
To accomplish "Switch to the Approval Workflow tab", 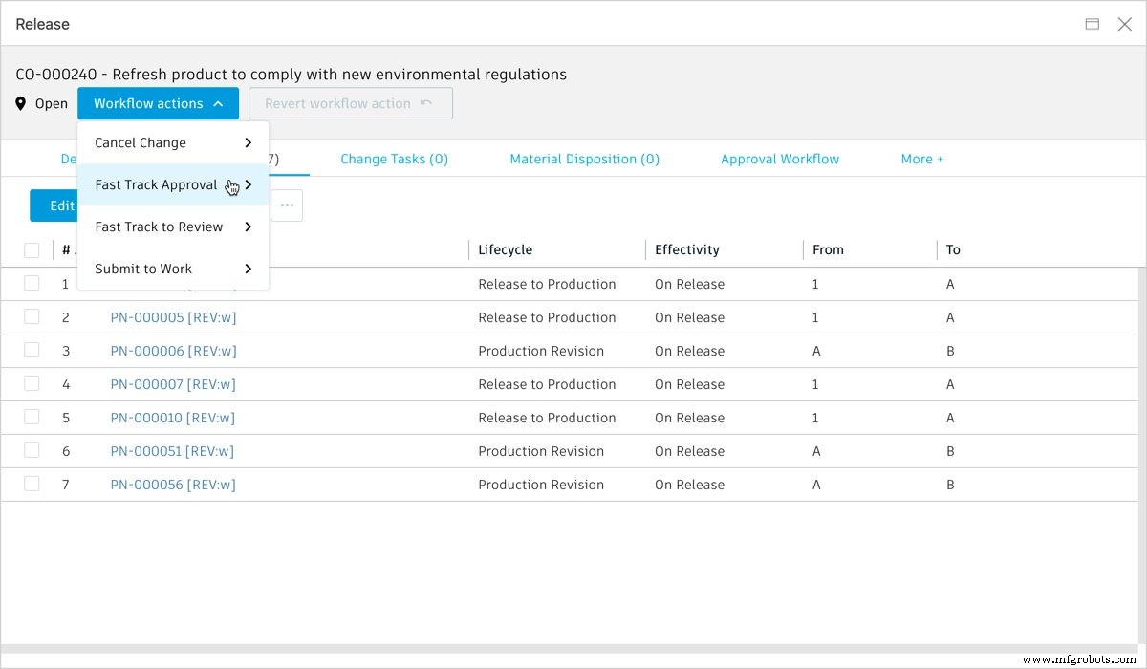I will click(x=779, y=159).
